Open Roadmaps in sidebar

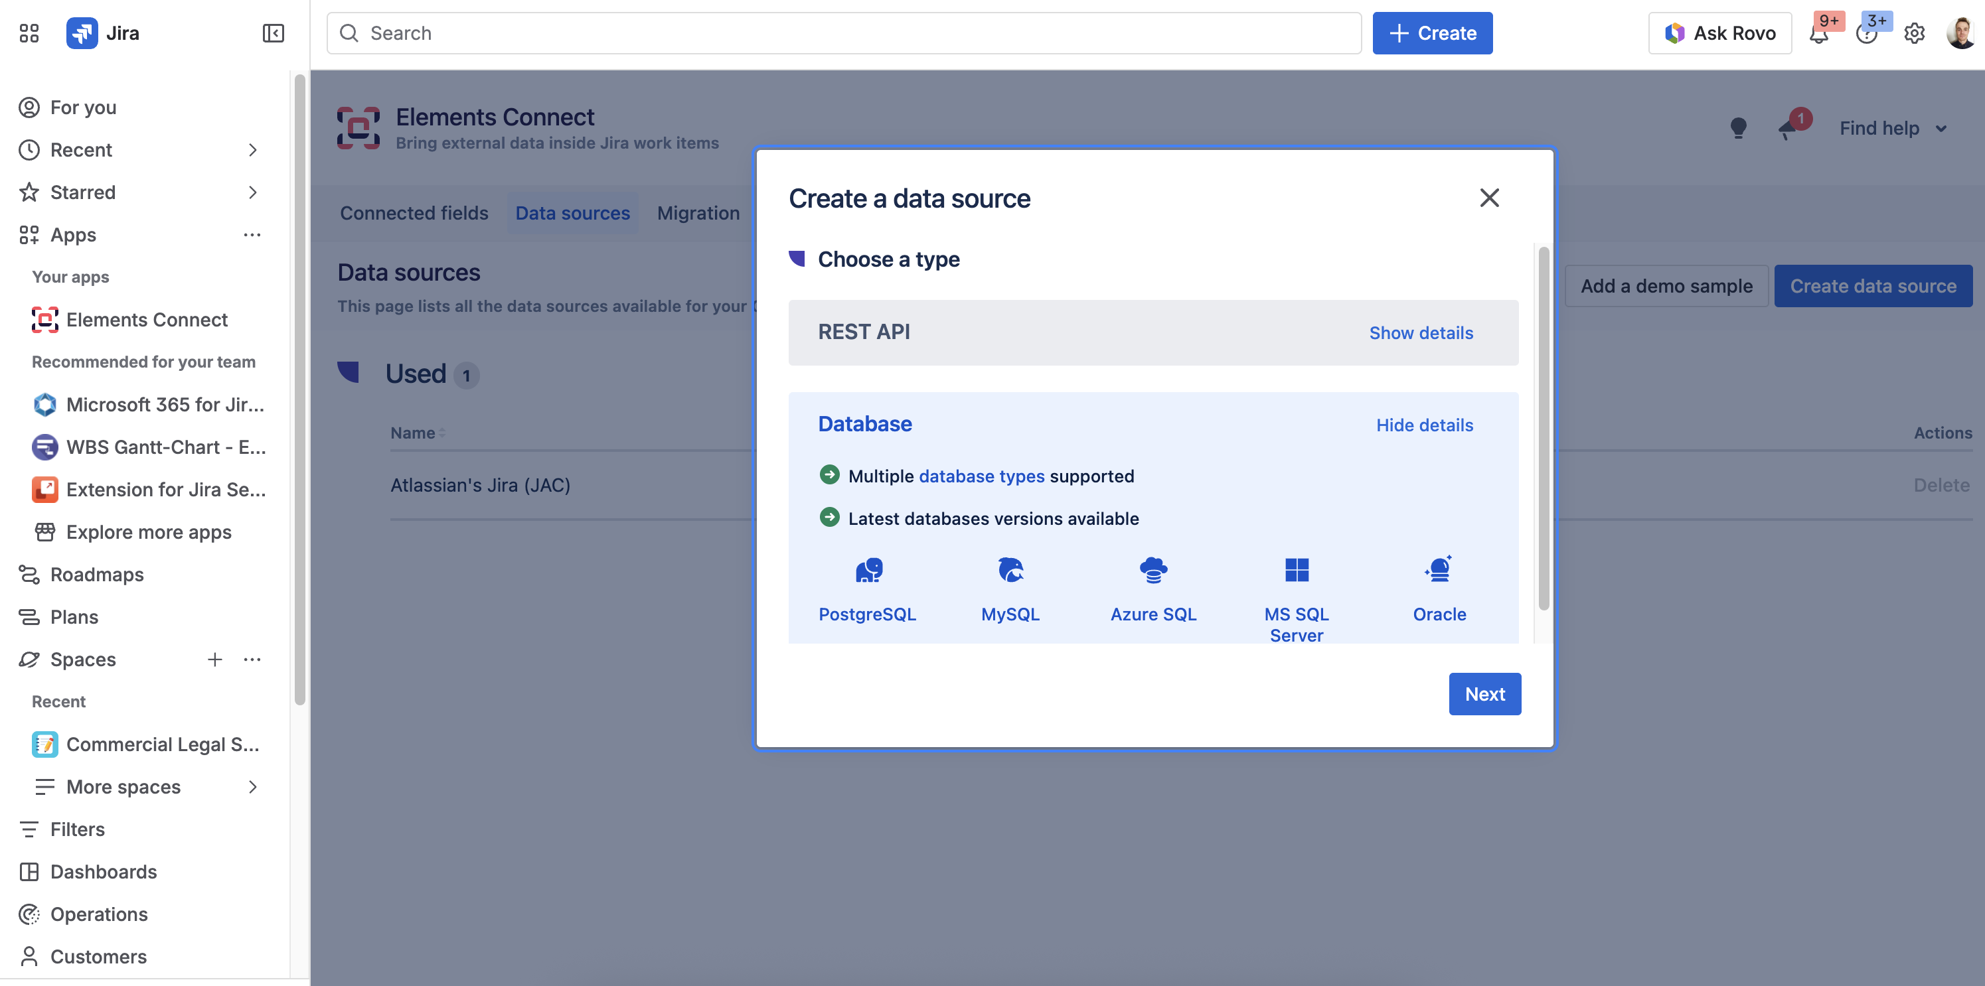click(x=97, y=574)
